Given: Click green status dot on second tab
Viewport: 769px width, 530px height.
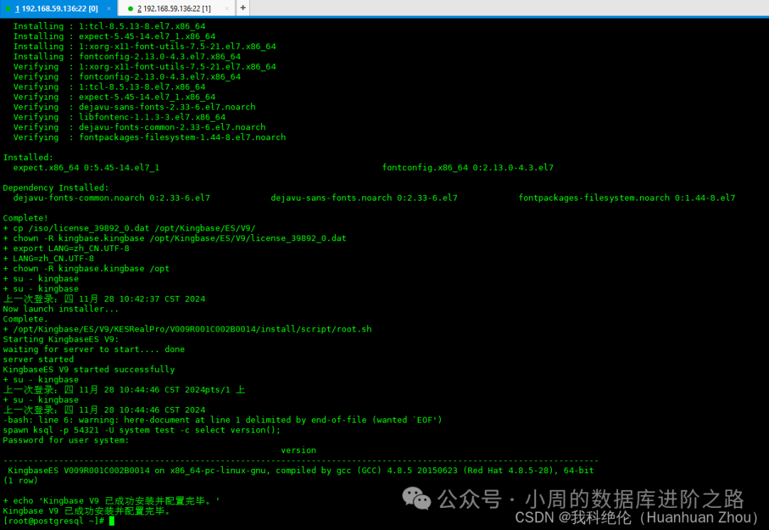Looking at the screenshot, I should [130, 9].
